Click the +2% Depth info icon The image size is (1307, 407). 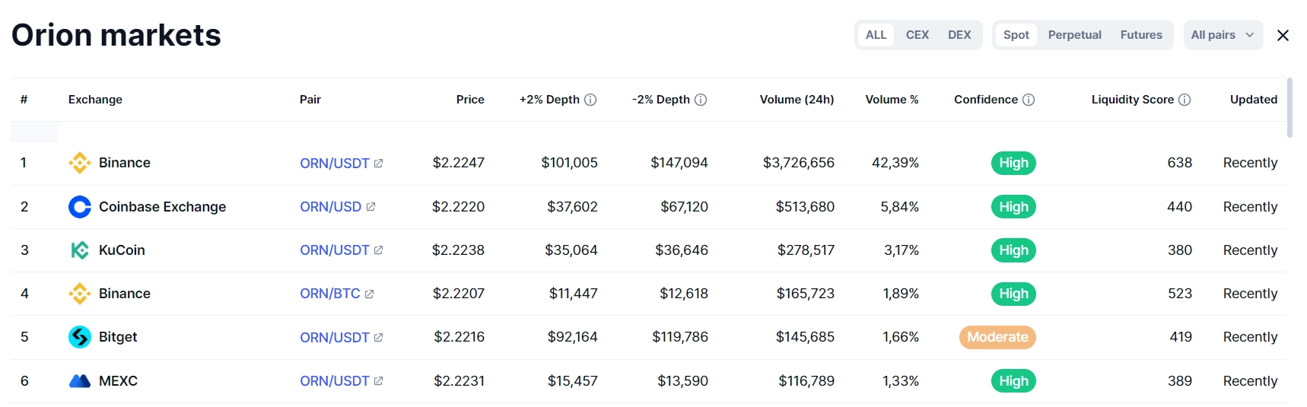coord(590,100)
